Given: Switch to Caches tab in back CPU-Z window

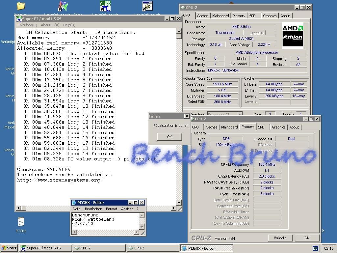Looking at the screenshot, I should pyautogui.click(x=203, y=16).
